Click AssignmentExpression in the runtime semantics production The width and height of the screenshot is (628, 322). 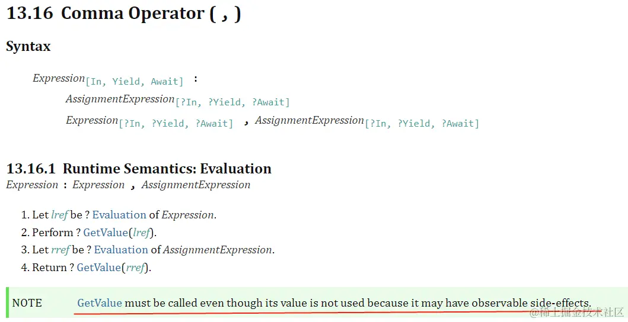click(196, 185)
